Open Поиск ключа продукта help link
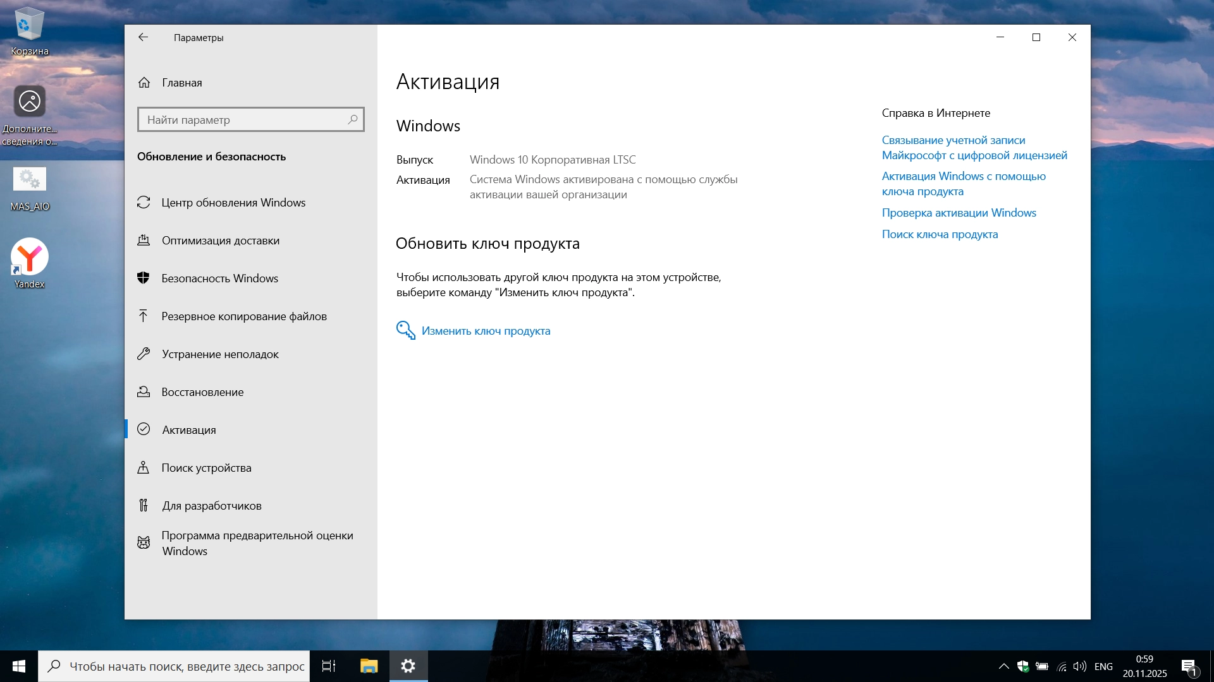This screenshot has height=682, width=1214. (x=940, y=234)
